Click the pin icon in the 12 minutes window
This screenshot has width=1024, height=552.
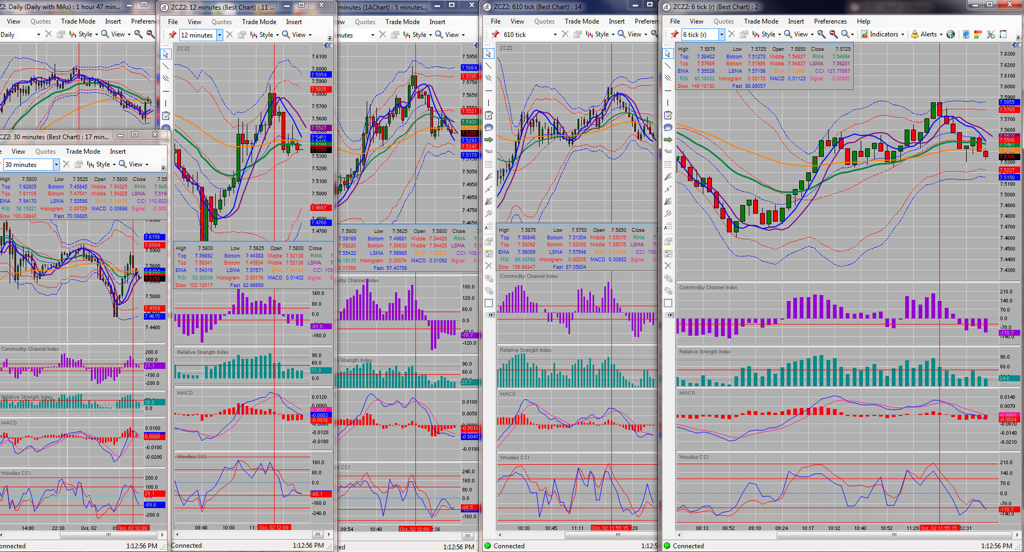pos(172,35)
